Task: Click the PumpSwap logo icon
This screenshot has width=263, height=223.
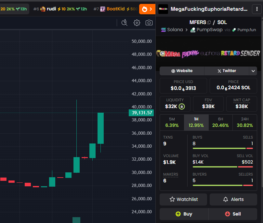Action: pyautogui.click(x=193, y=30)
